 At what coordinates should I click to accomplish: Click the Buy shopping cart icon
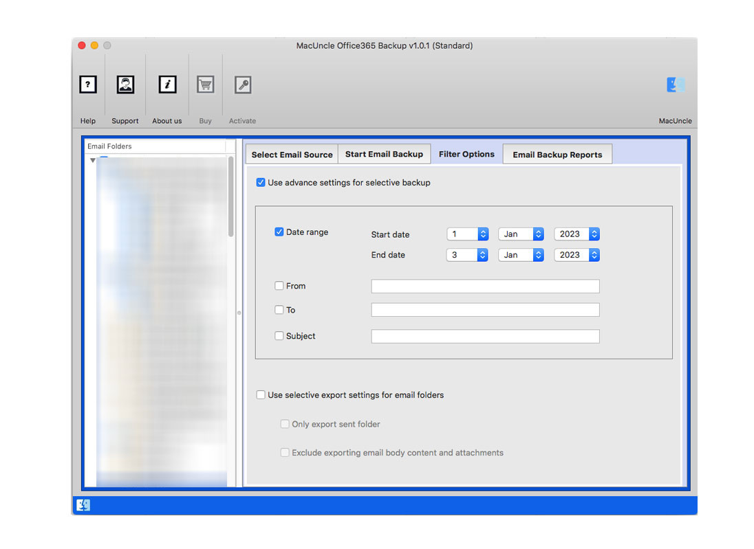205,85
